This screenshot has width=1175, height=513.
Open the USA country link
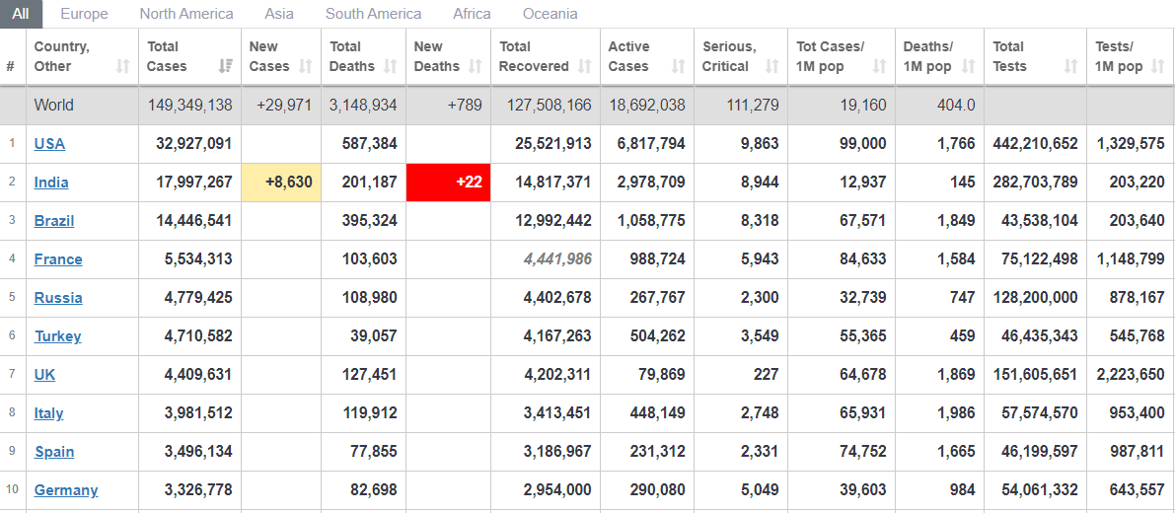coord(49,144)
